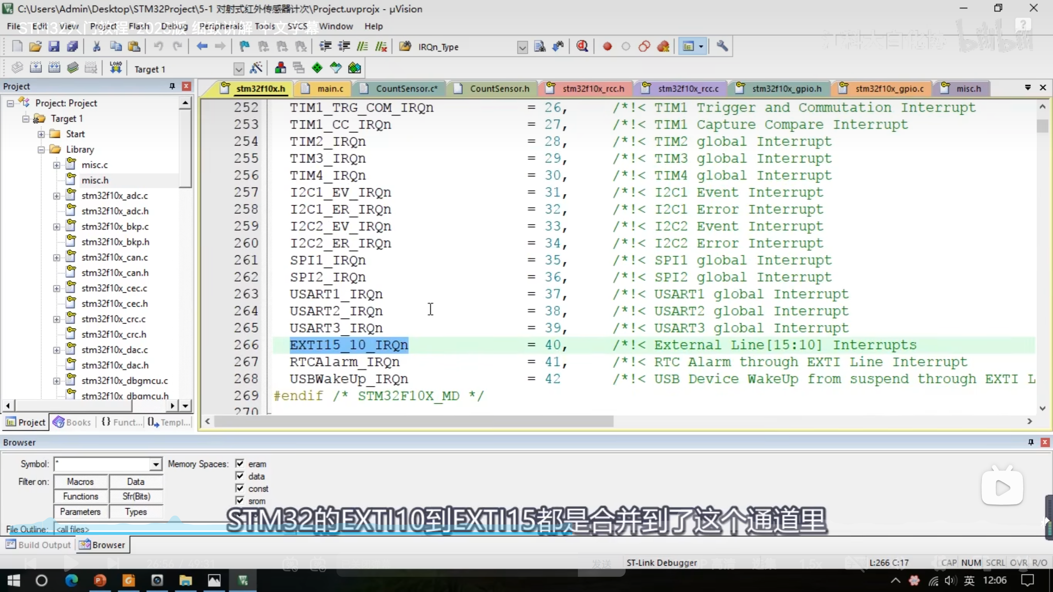Open the Peripherals menu

221,26
